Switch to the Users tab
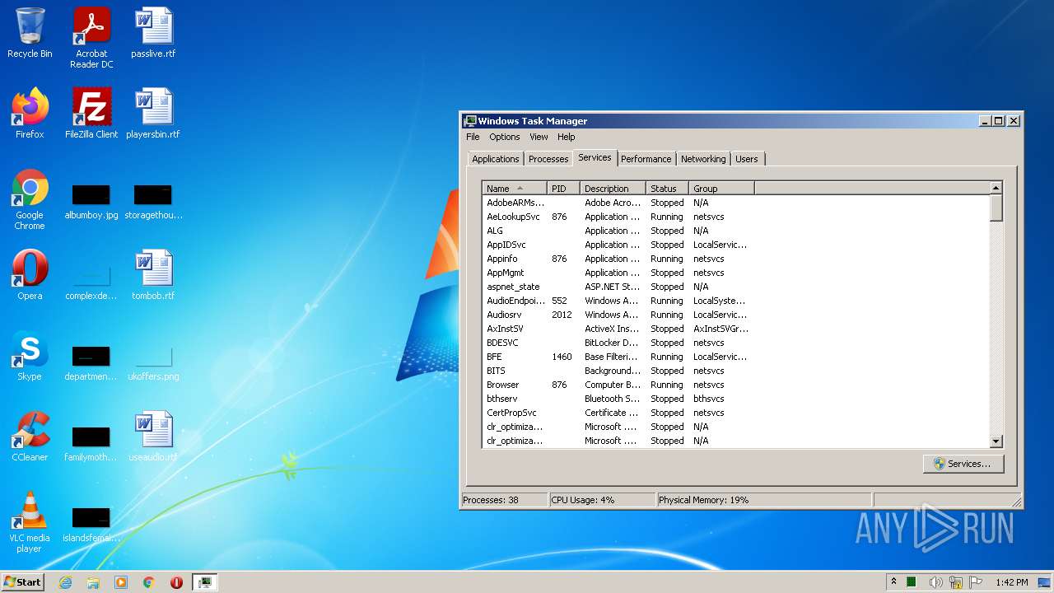 [x=747, y=159]
